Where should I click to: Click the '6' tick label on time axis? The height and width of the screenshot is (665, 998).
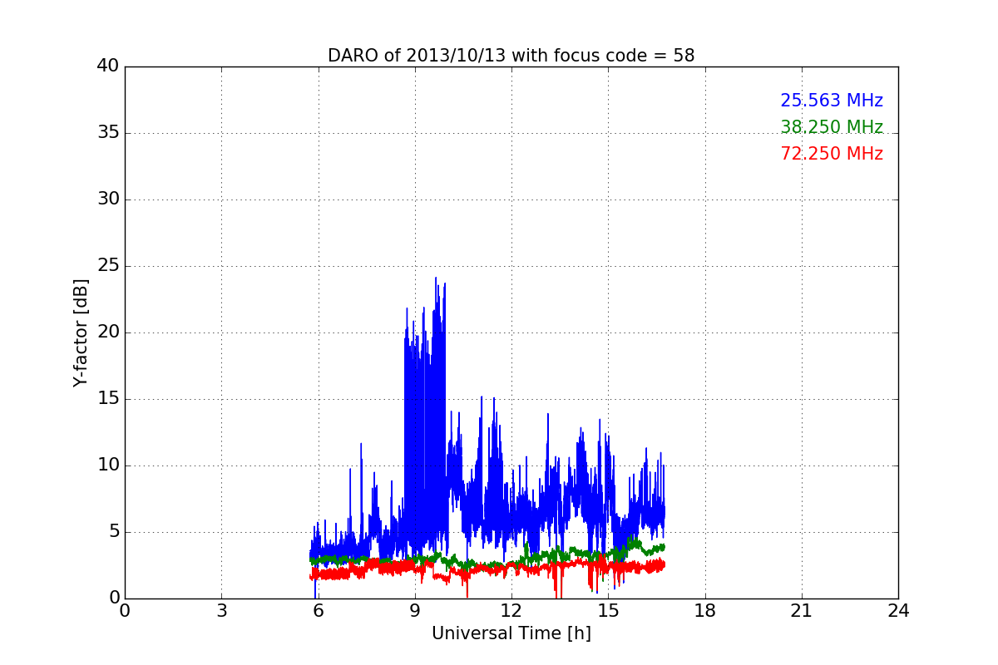pos(318,611)
